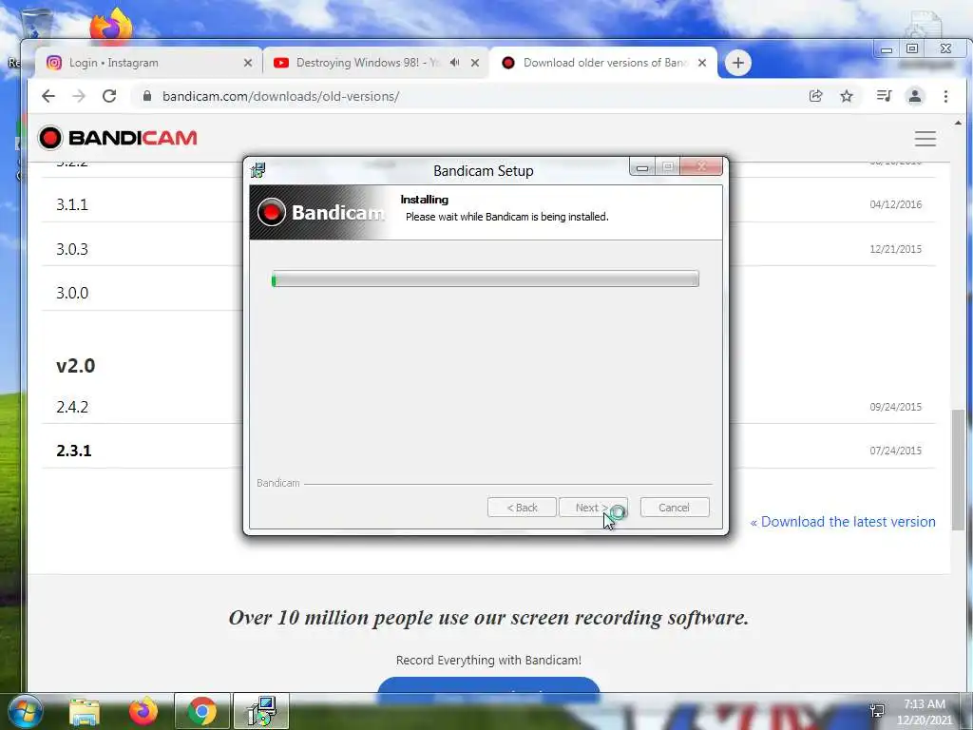Close the Destroying Windows 98 tab
The image size is (973, 730).
pos(475,63)
